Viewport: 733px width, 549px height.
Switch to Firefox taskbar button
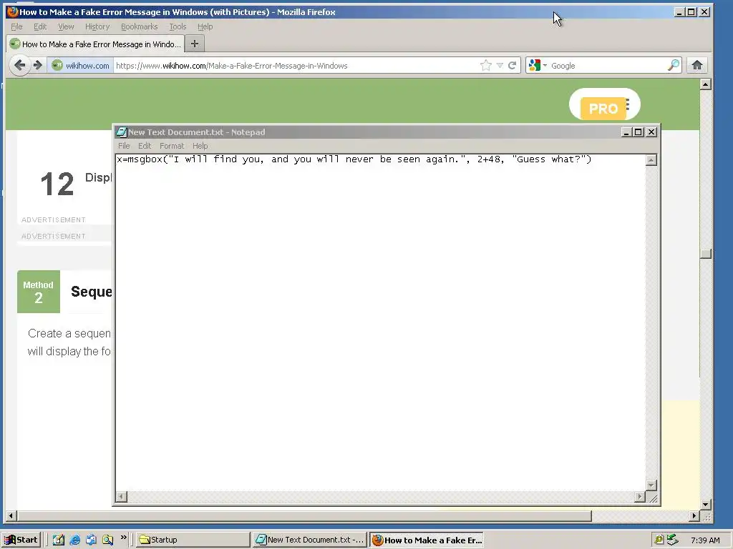(427, 540)
